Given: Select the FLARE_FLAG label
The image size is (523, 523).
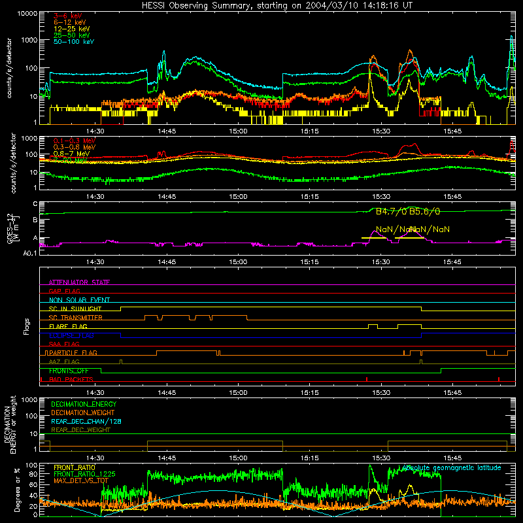Looking at the screenshot, I should (x=68, y=326).
